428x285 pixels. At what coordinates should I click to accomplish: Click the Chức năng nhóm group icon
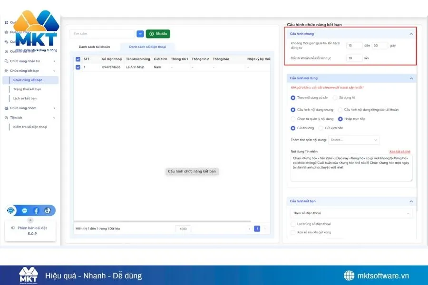point(6,108)
